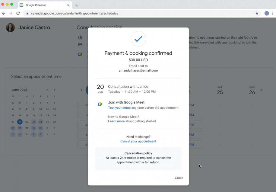This screenshot has width=276, height=192.
Task: Click the clock icon beside Consultation session
Action: coord(80,37)
